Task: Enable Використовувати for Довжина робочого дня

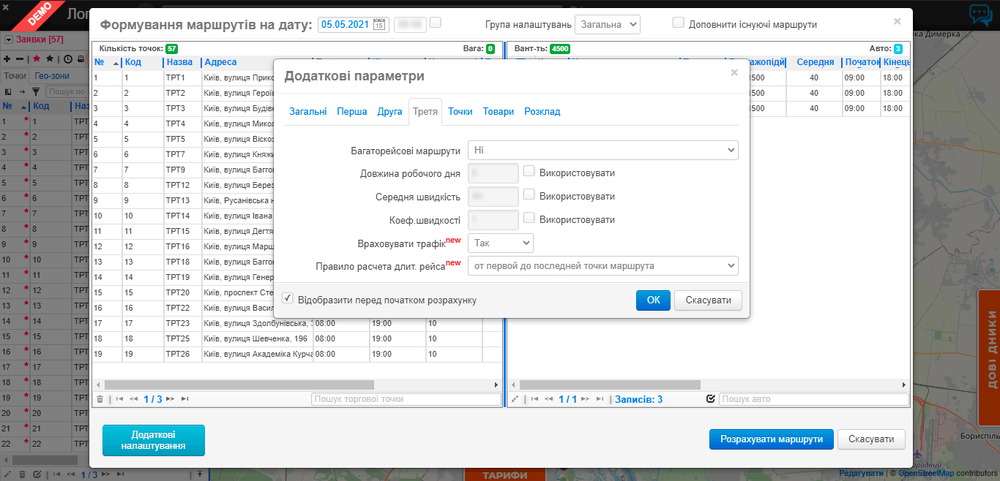Action: [x=529, y=173]
